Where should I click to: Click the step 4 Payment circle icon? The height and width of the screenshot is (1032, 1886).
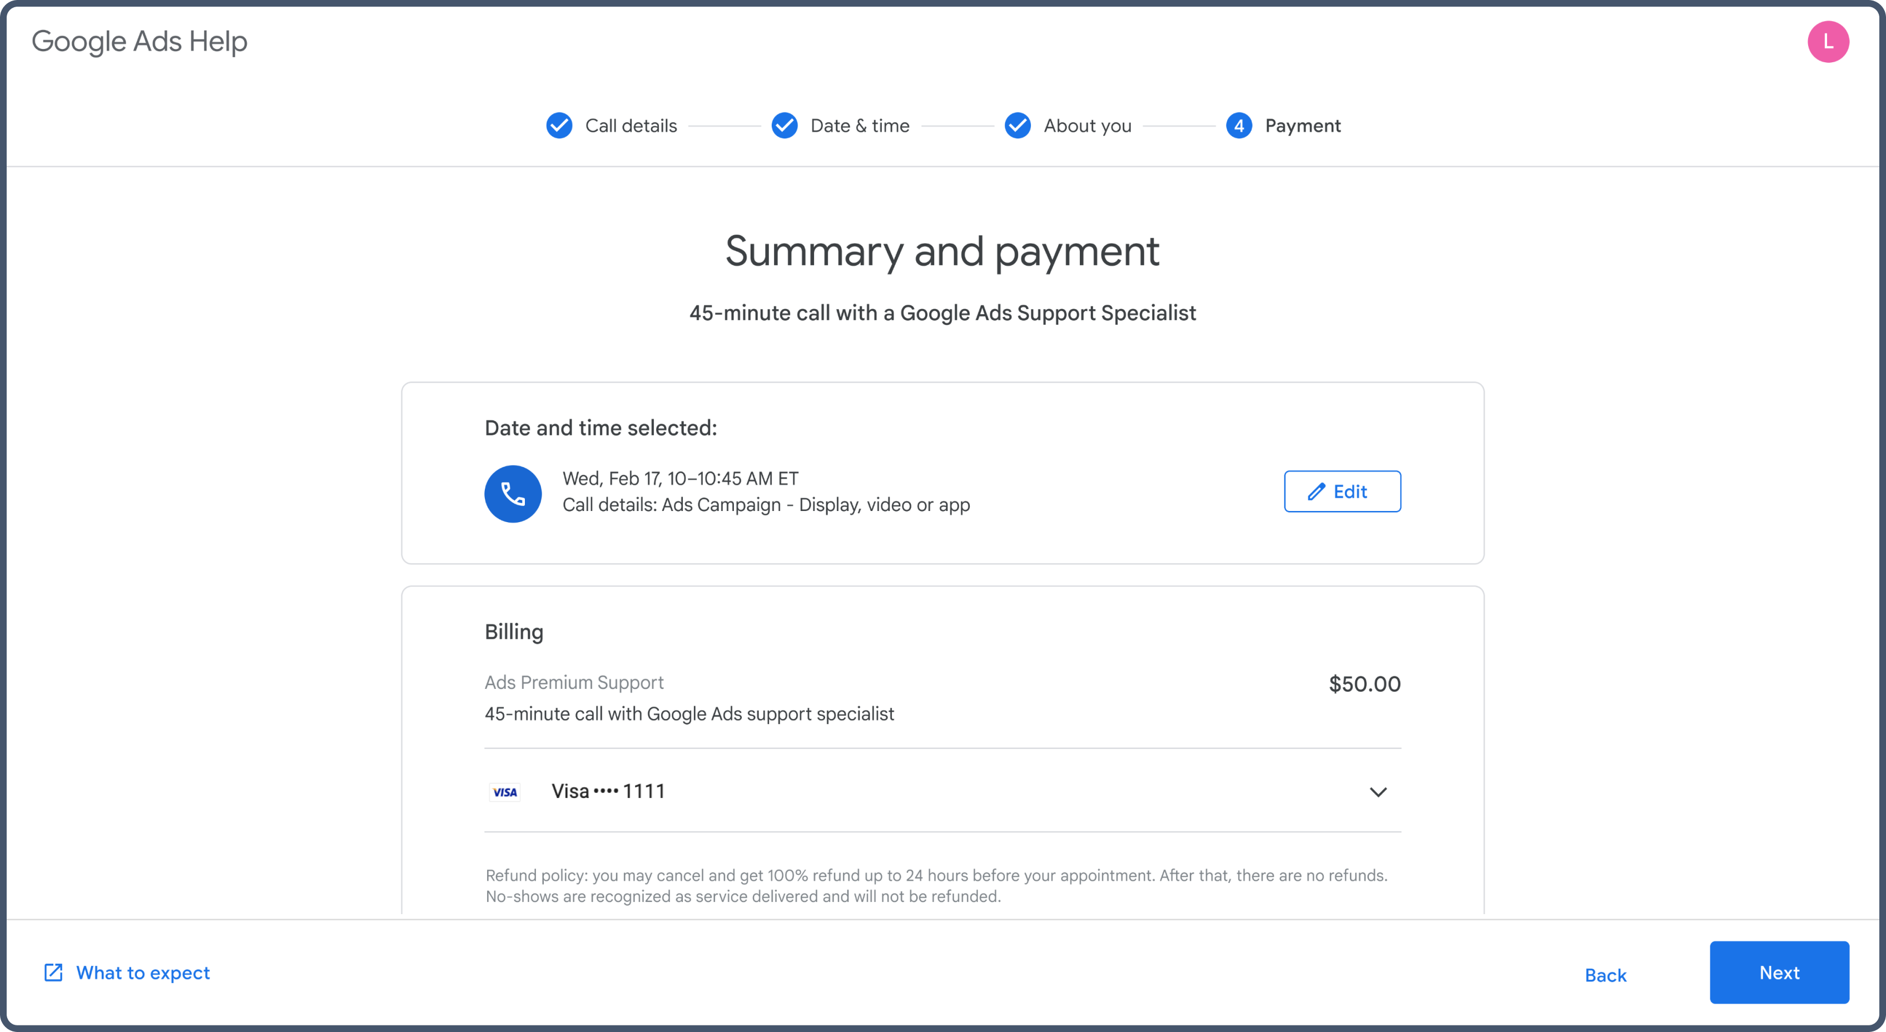tap(1239, 125)
